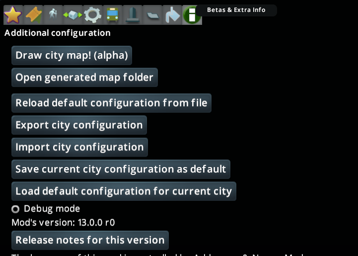Viewport: 358px width, 256px height.
Task: Click the green arrows building icon
Action: coord(72,15)
